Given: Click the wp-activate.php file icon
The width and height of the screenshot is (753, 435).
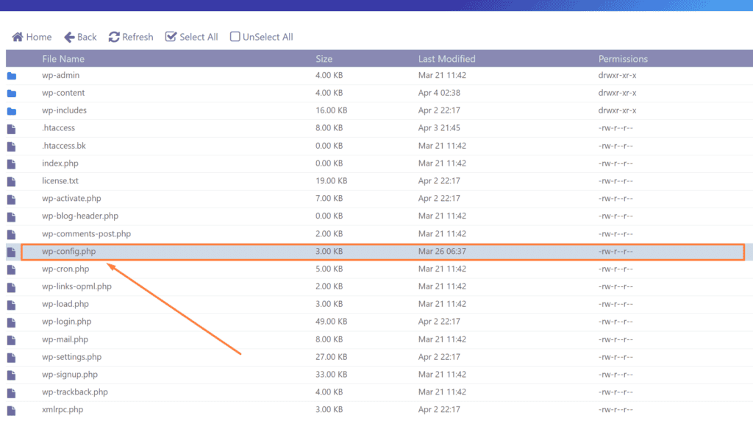Looking at the screenshot, I should [x=12, y=199].
